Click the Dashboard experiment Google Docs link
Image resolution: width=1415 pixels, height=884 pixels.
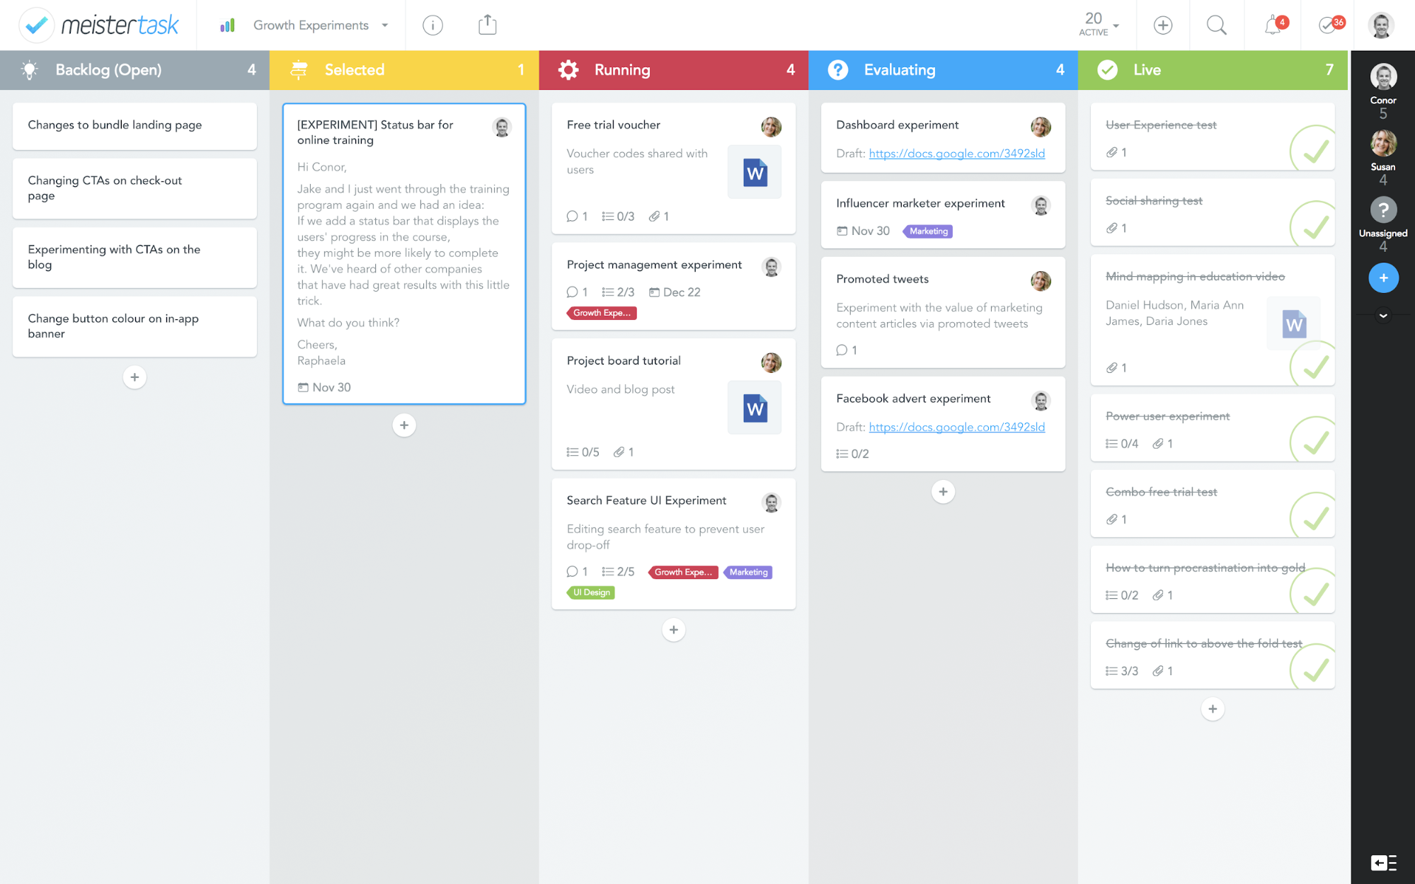click(x=955, y=154)
